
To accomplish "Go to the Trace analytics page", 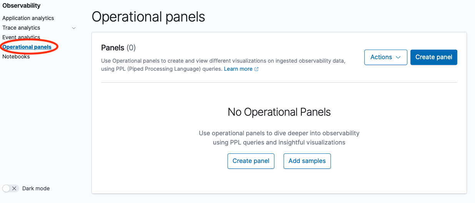I will click(x=21, y=28).
